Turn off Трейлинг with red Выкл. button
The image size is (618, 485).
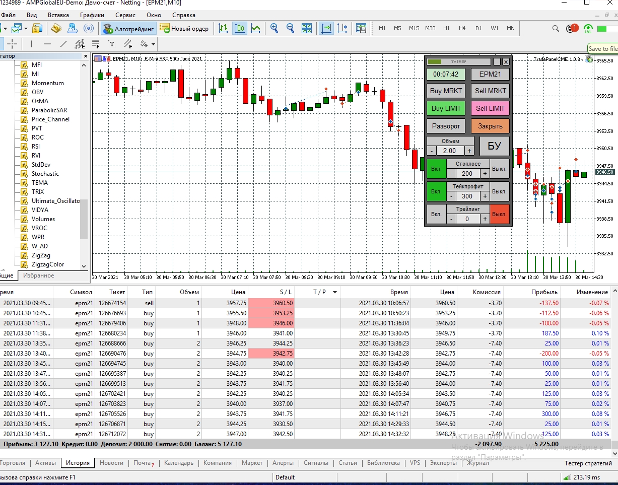tap(500, 214)
